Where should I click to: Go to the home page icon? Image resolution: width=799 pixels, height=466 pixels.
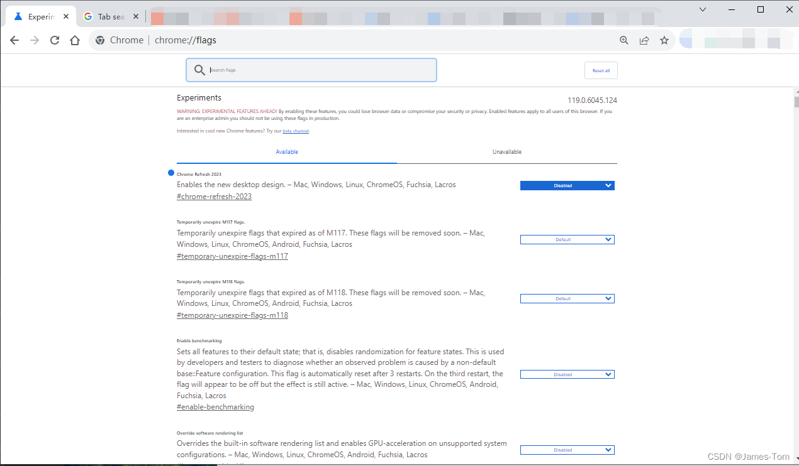click(75, 40)
